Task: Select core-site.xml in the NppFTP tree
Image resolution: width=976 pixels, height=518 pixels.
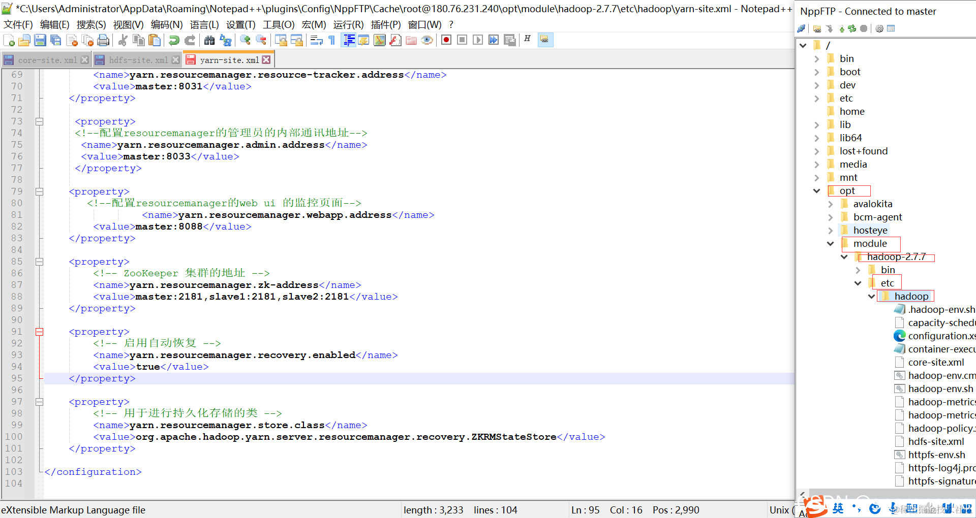Action: 936,362
